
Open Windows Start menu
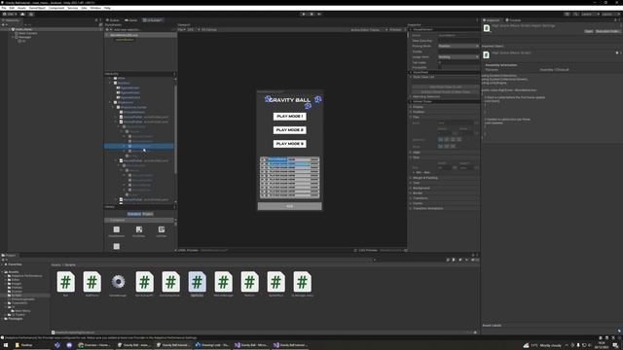6,345
